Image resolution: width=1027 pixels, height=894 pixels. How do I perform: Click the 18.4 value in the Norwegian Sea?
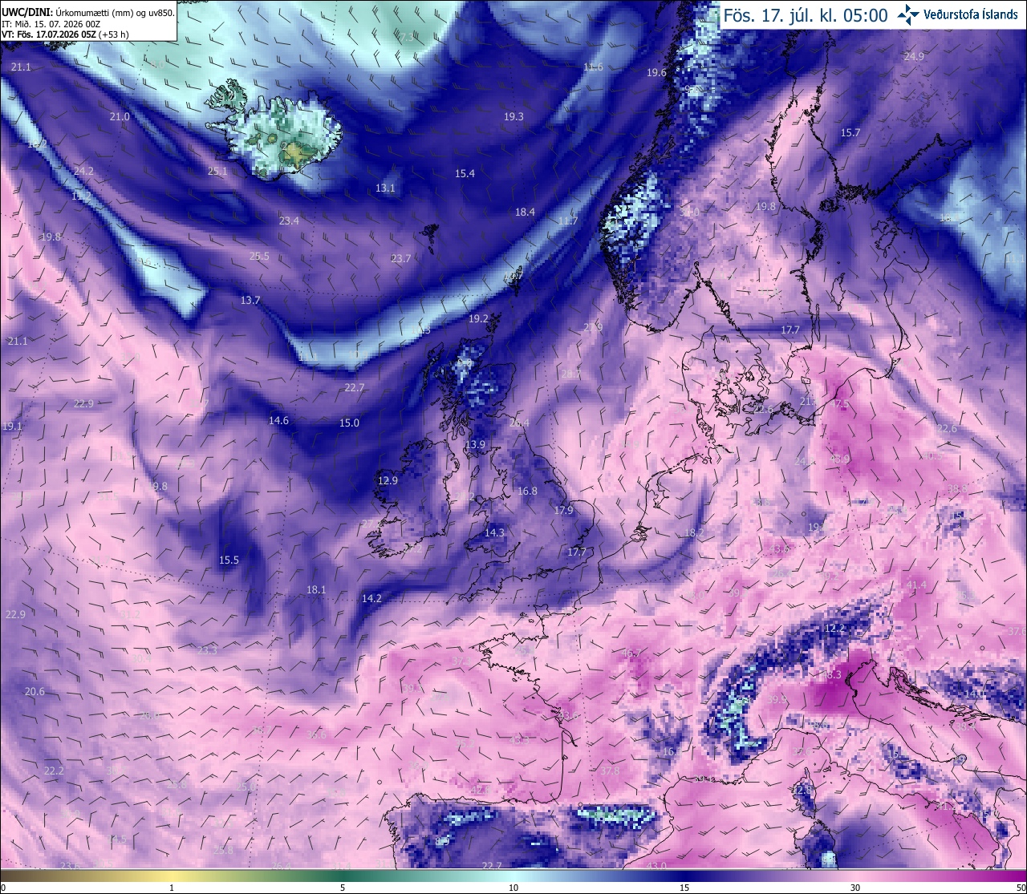[x=525, y=212]
